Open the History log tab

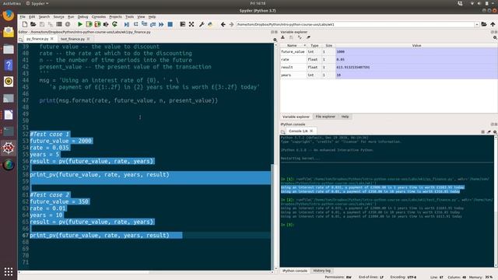(321, 271)
